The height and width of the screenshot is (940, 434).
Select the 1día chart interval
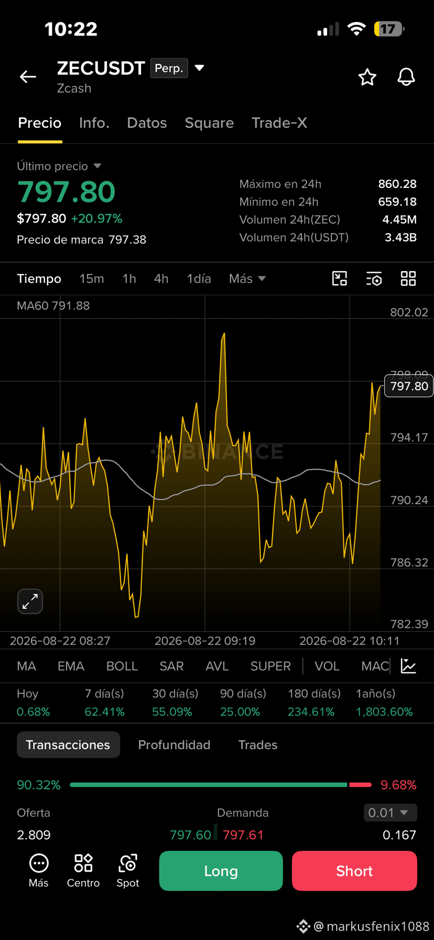[199, 279]
